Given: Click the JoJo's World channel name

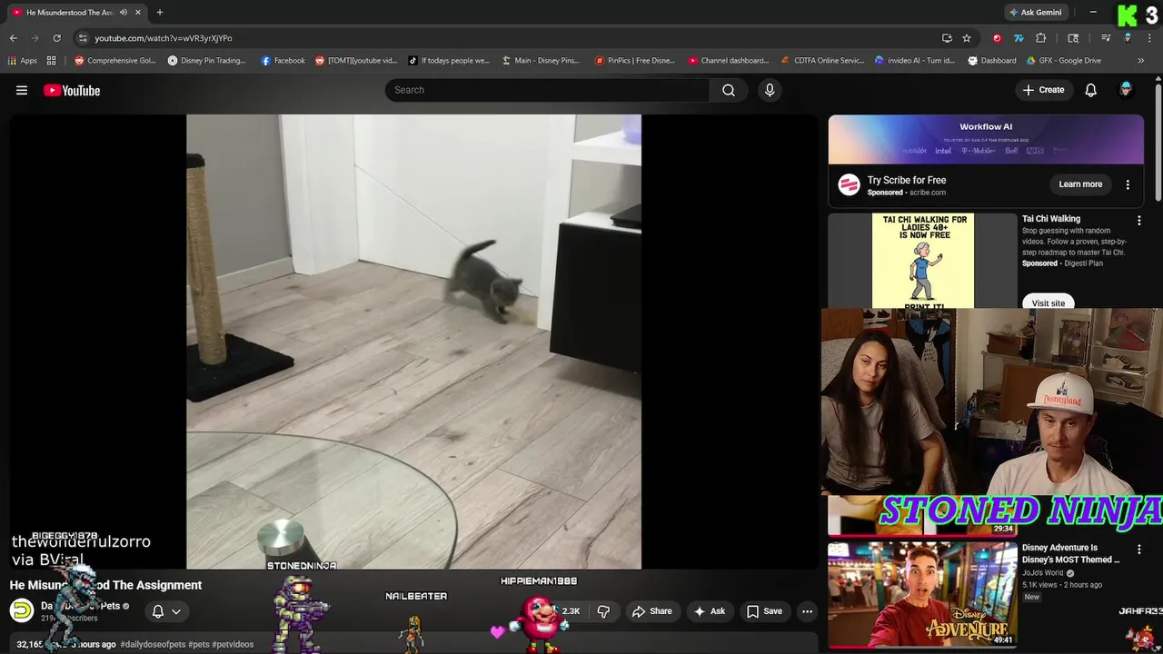Looking at the screenshot, I should (x=1043, y=573).
